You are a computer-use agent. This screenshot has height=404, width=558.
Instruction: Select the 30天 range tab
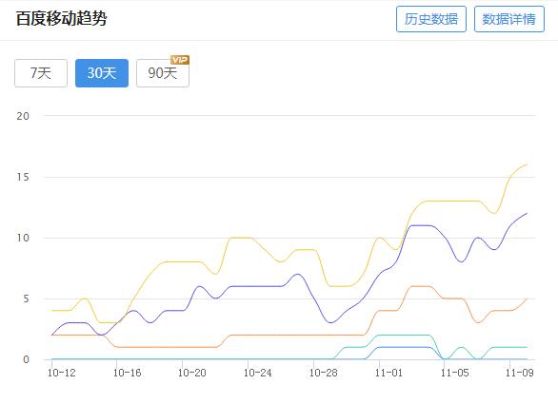pos(102,73)
